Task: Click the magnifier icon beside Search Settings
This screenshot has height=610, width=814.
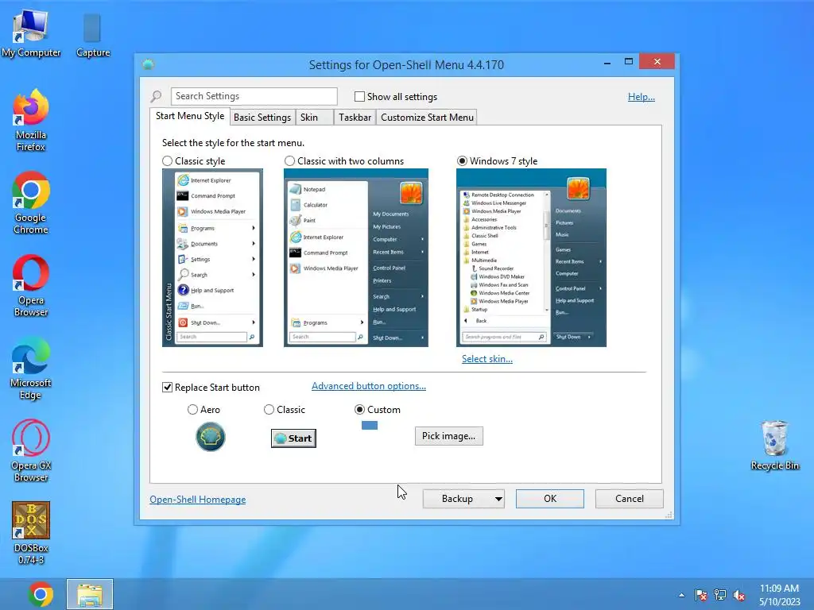Action: tap(157, 96)
